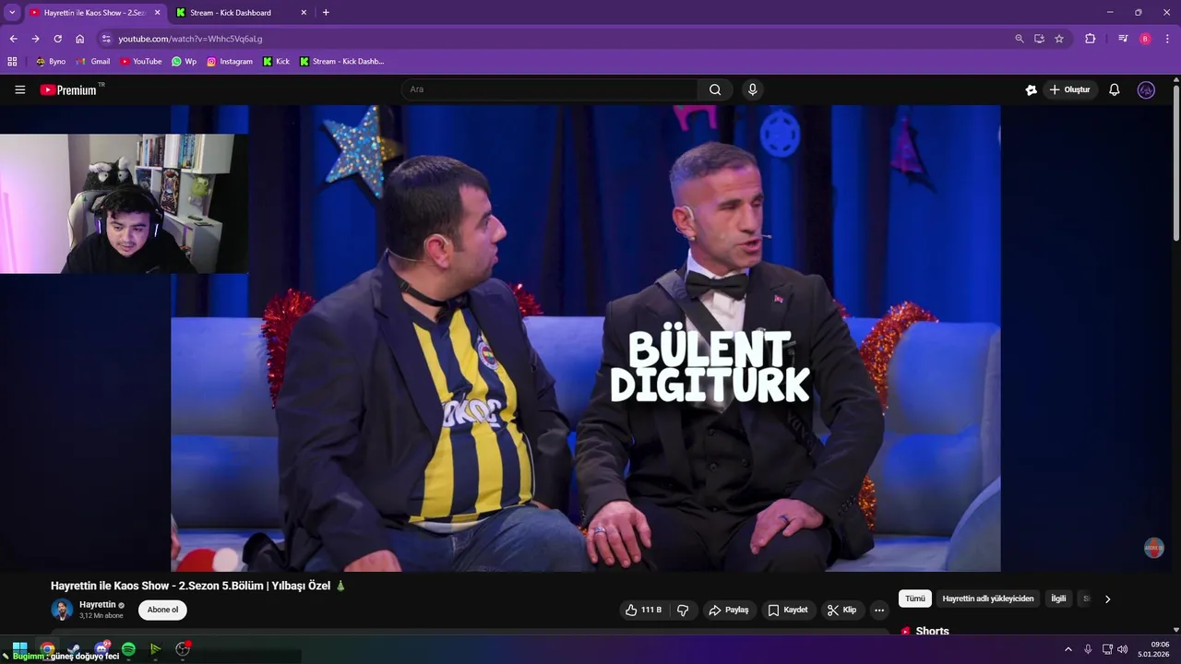Image resolution: width=1181 pixels, height=664 pixels.
Task: Select the İlgili filter chip
Action: 1058,599
